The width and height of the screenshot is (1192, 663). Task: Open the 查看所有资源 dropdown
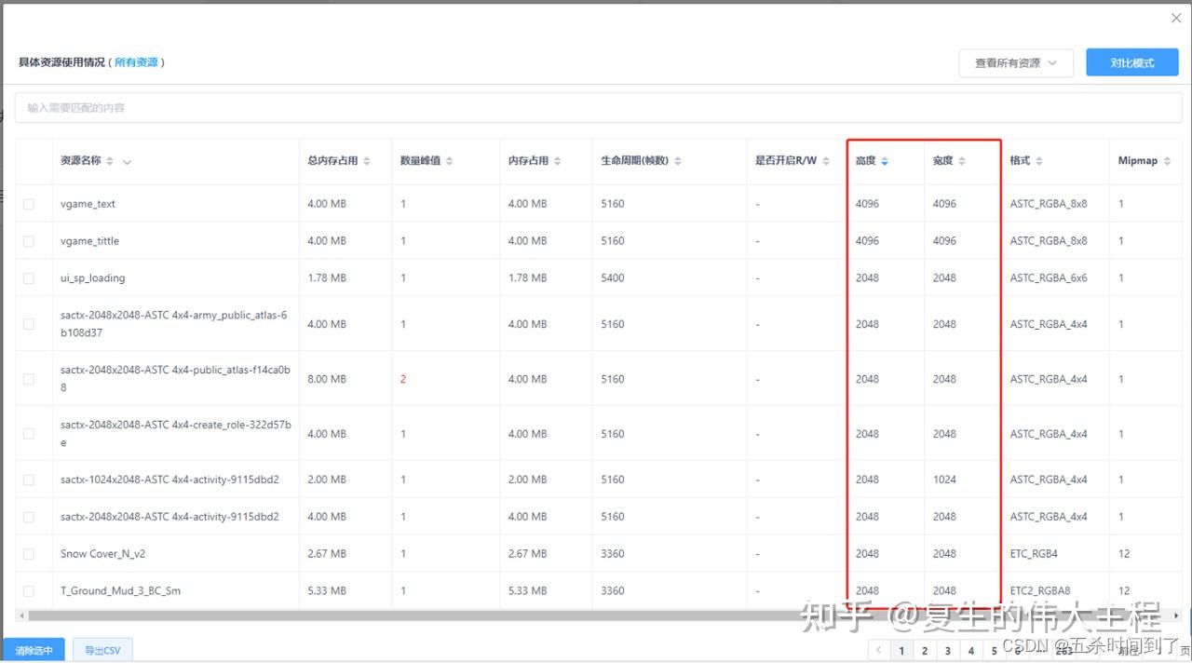coord(1016,62)
